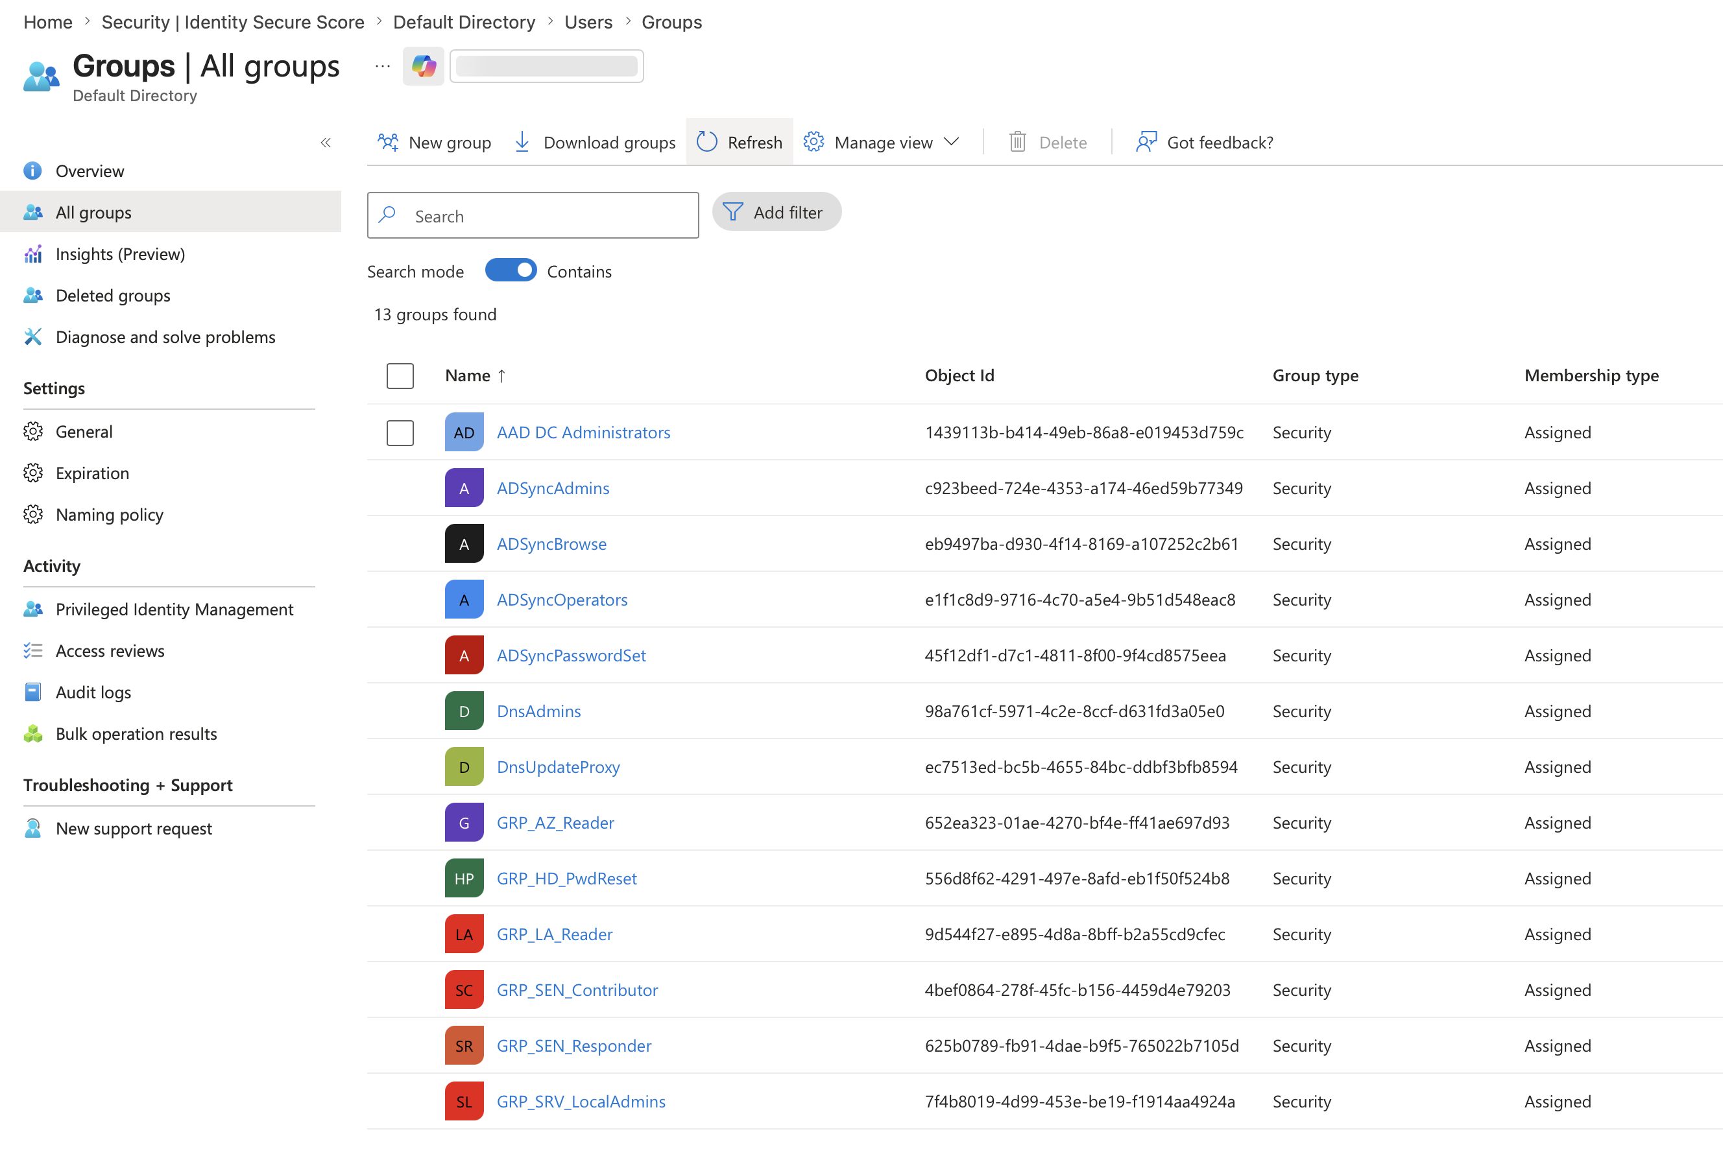Click object ID 1439113b-b414-49eb-86a8-e019453d759c
This screenshot has width=1723, height=1171.
pos(1084,433)
